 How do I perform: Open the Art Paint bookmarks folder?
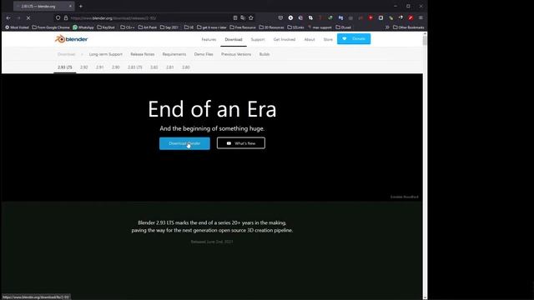[148, 27]
